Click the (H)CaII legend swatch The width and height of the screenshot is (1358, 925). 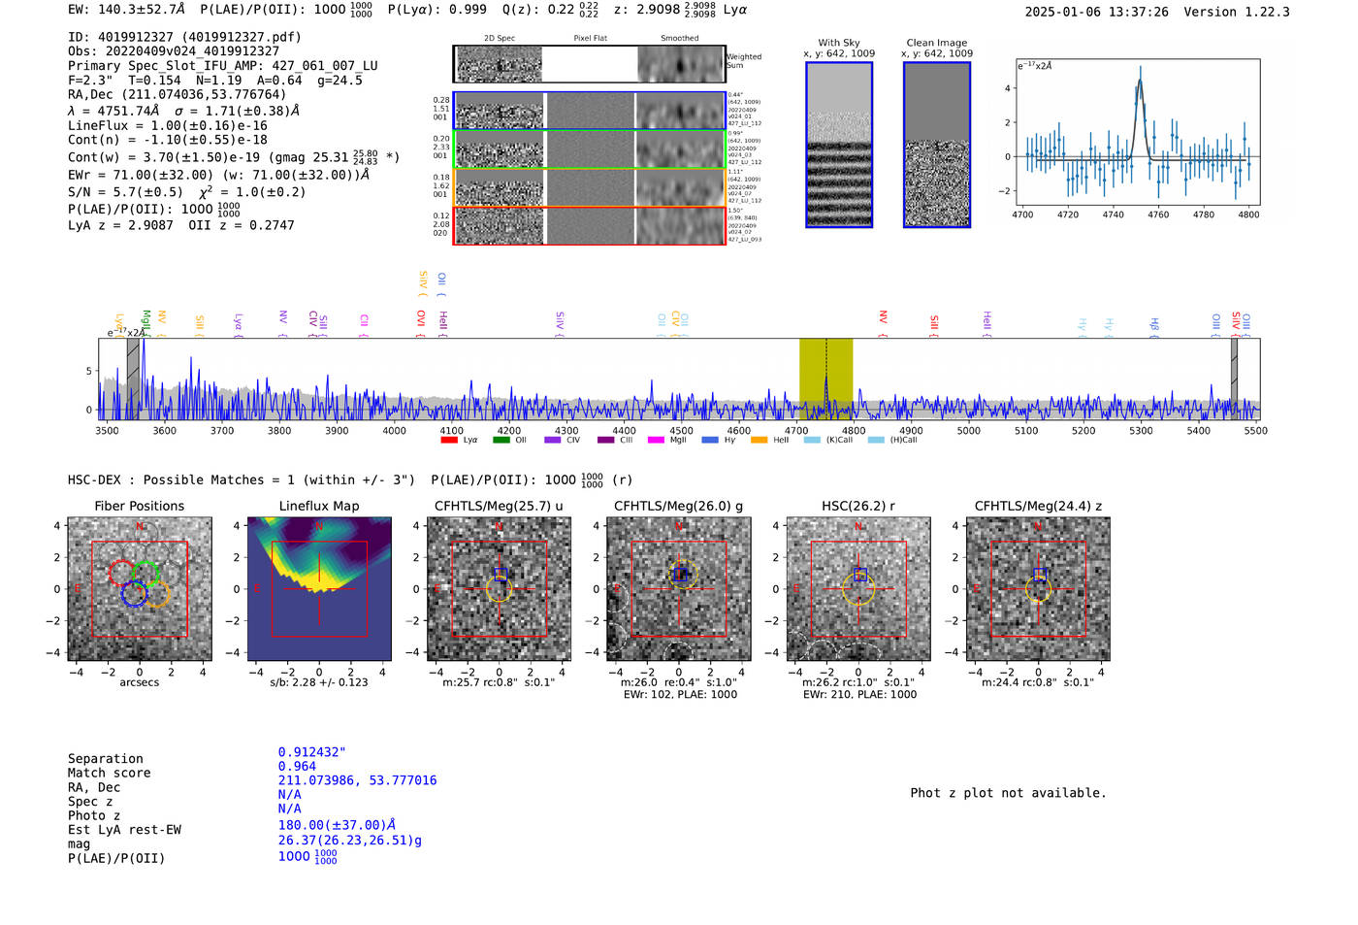[x=876, y=440]
